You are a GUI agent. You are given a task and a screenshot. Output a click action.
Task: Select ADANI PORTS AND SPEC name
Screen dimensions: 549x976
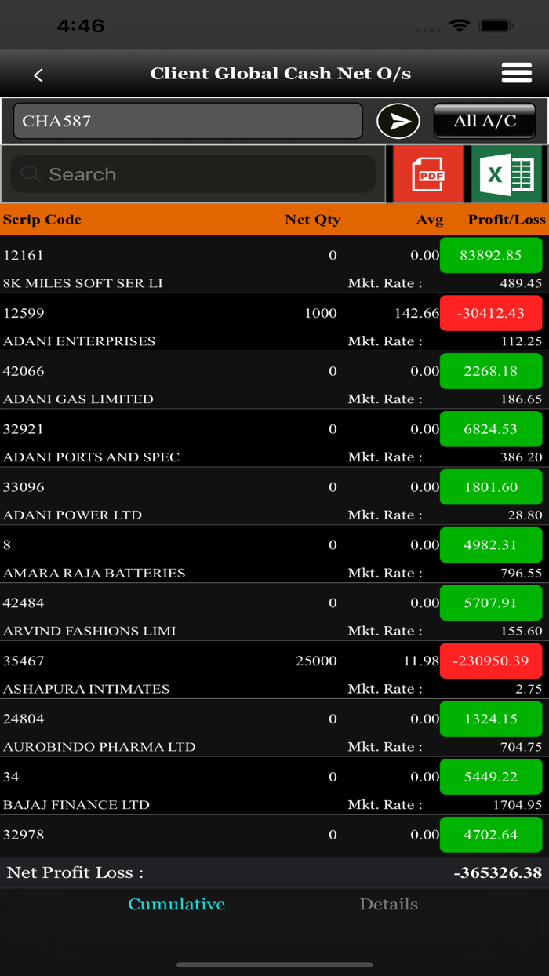(92, 457)
